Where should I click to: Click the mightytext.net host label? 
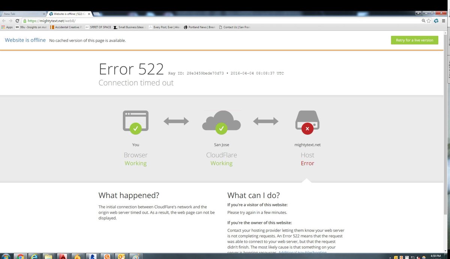pos(307,145)
